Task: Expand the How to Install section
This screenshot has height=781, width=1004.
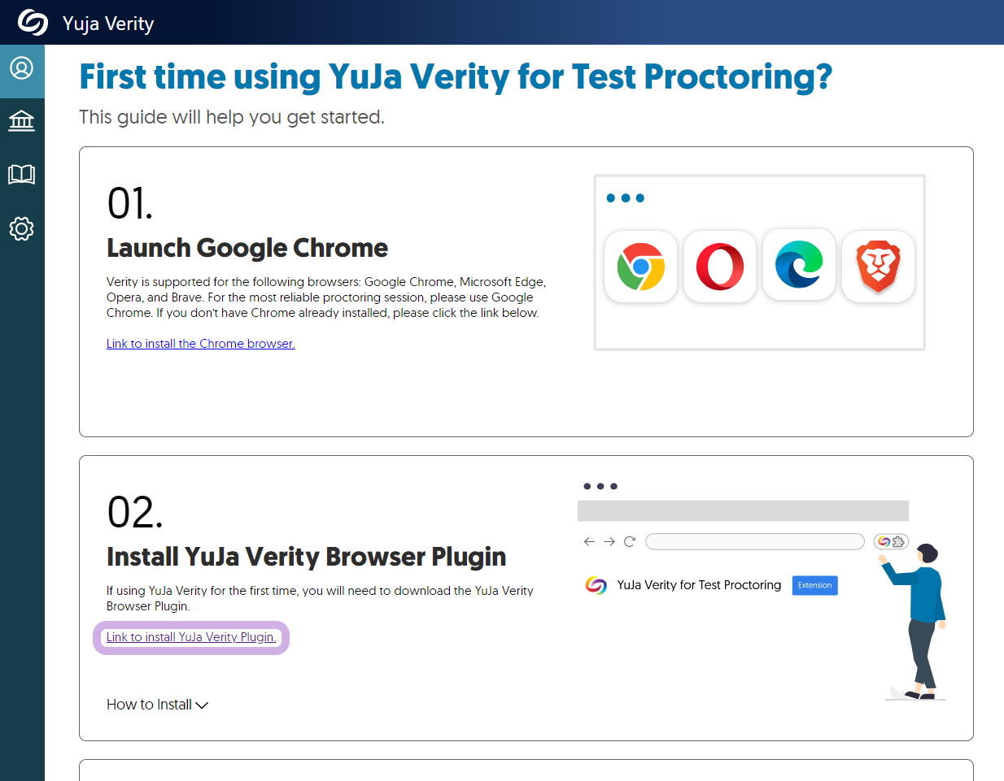Action: tap(157, 705)
